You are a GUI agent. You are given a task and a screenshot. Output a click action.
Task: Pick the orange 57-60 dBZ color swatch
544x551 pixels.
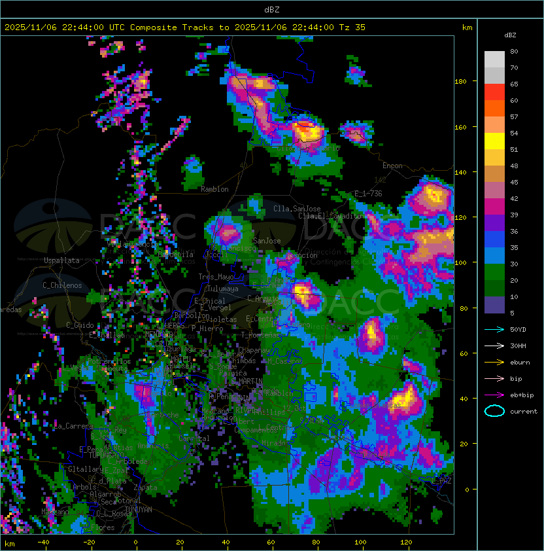pos(494,109)
